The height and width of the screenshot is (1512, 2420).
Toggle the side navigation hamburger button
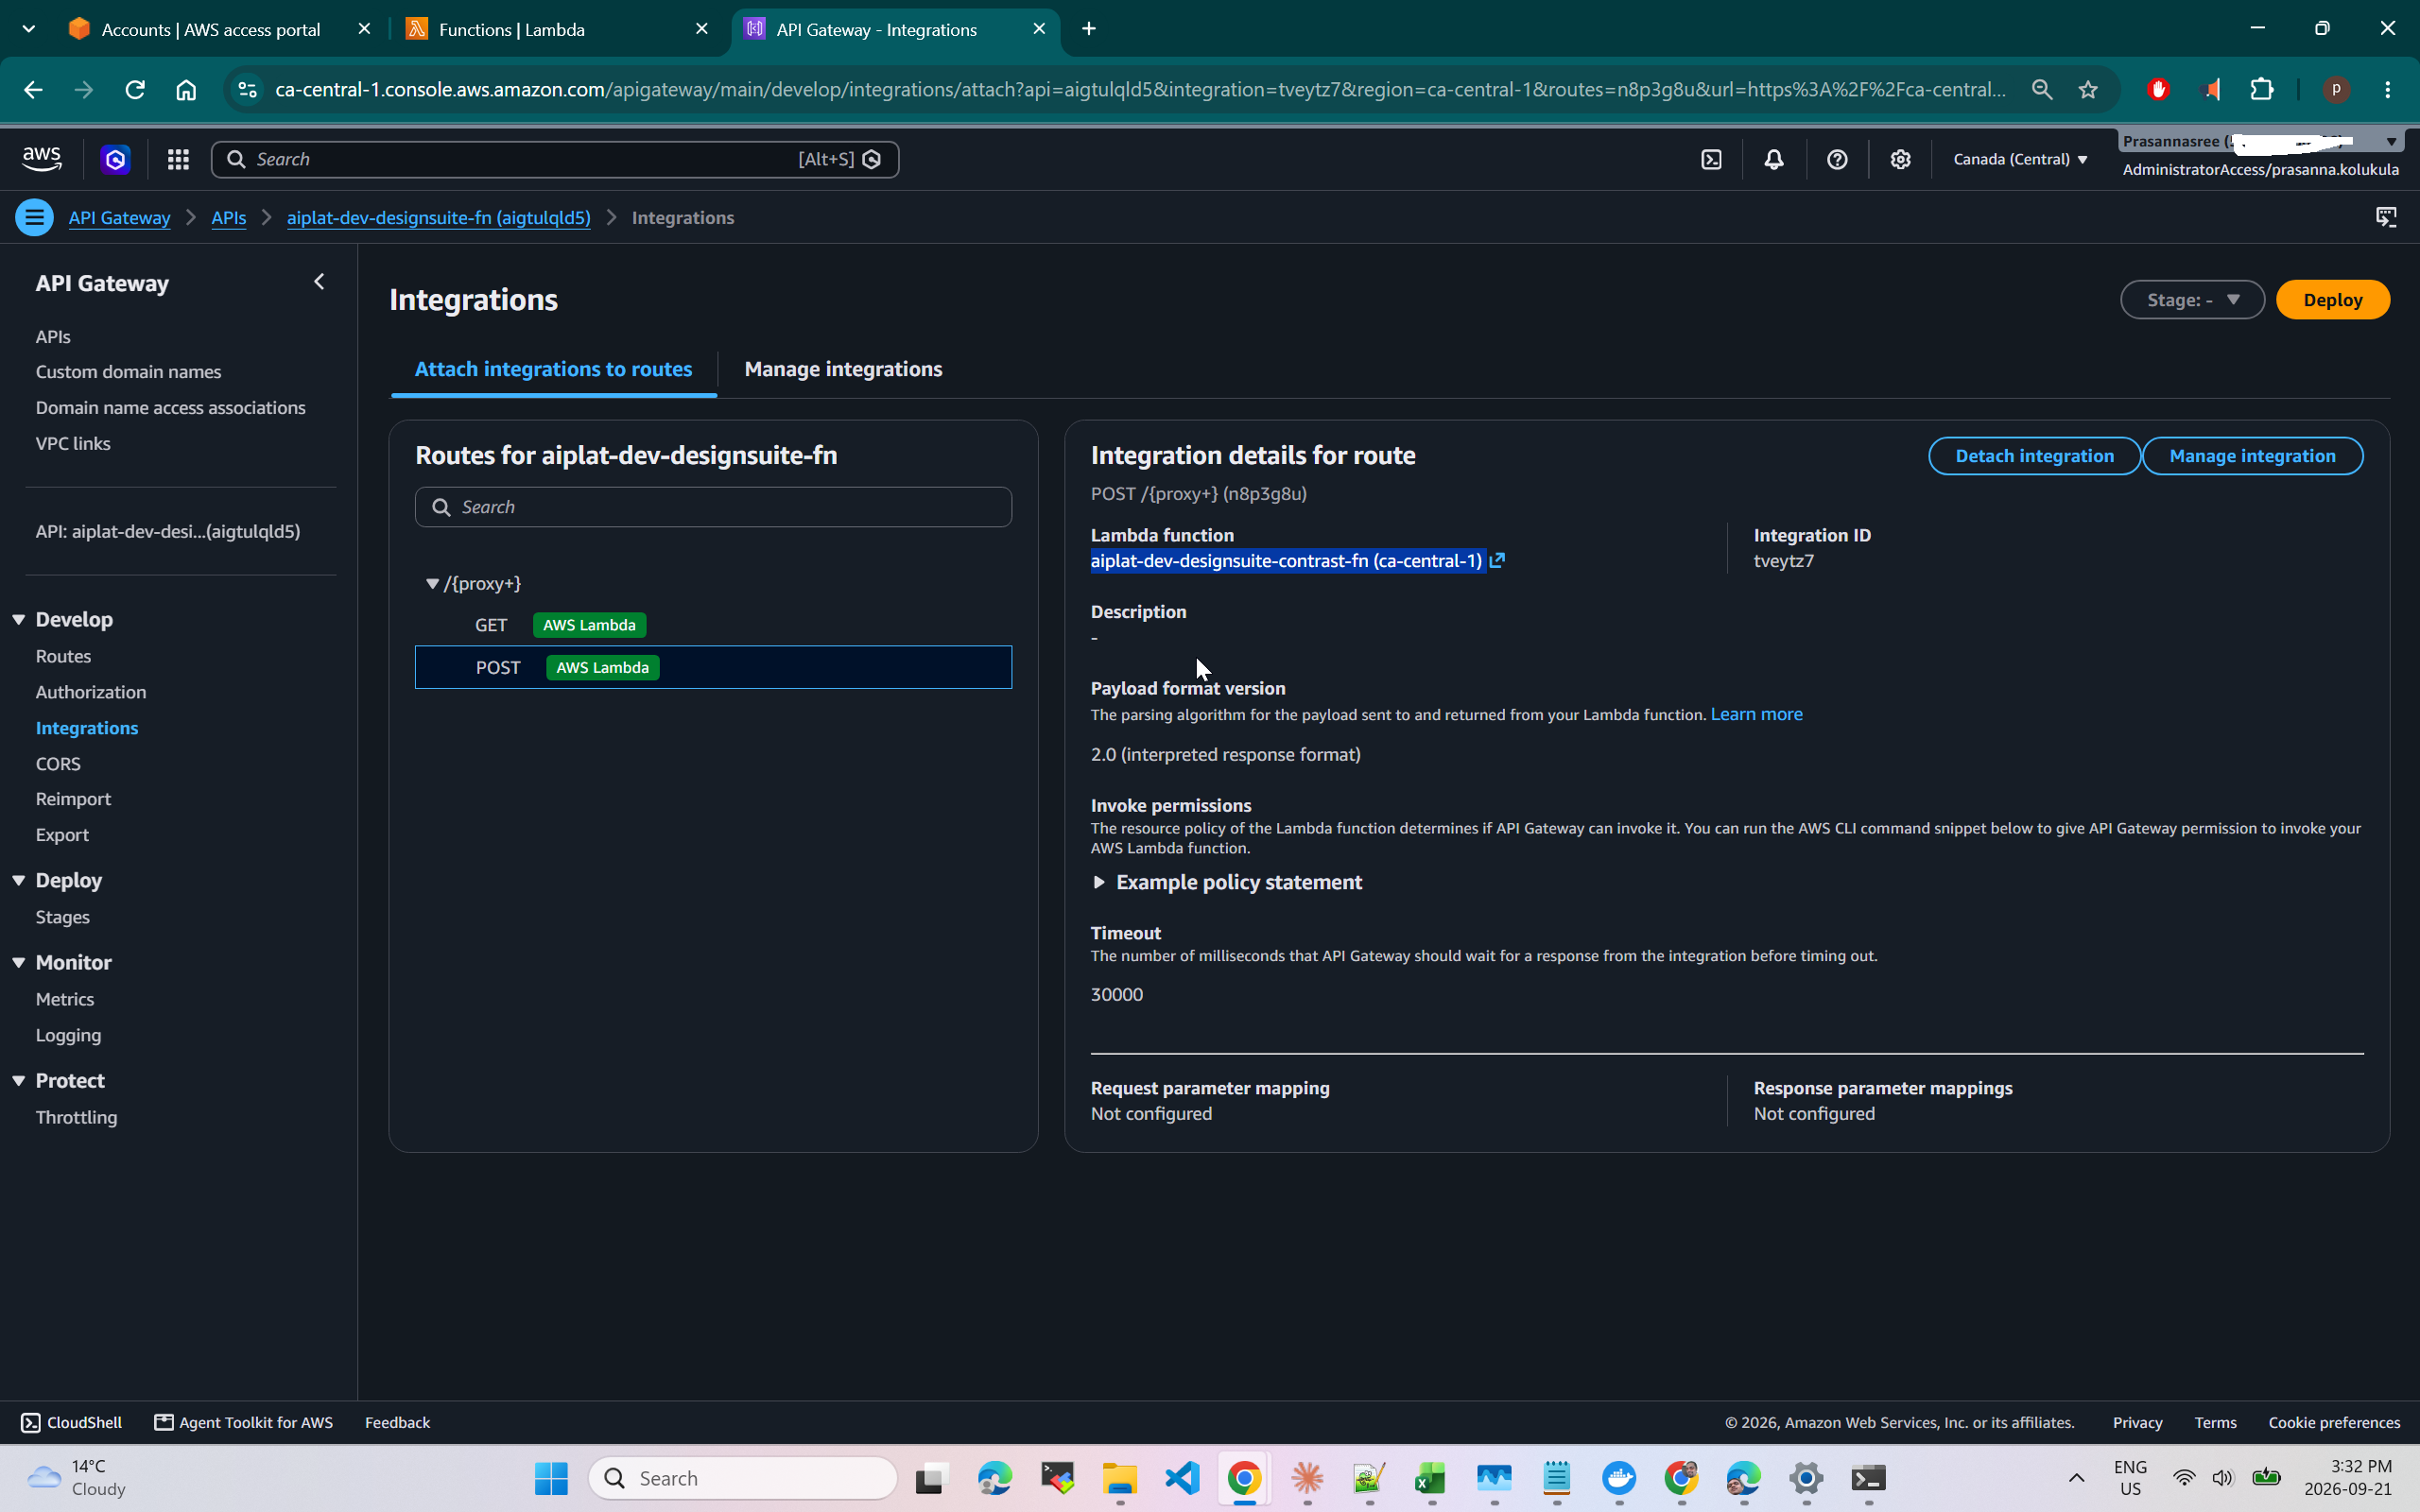34,217
